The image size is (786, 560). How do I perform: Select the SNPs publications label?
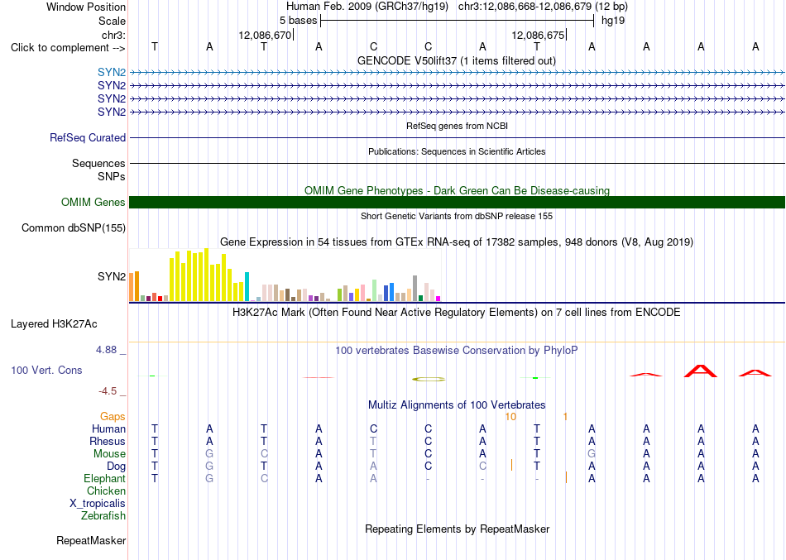[112, 176]
